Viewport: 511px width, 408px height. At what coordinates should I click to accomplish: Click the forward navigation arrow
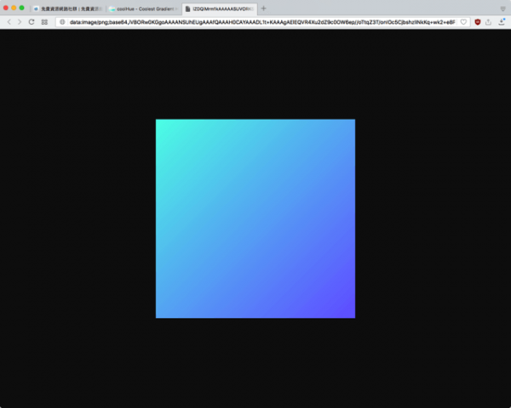click(20, 21)
